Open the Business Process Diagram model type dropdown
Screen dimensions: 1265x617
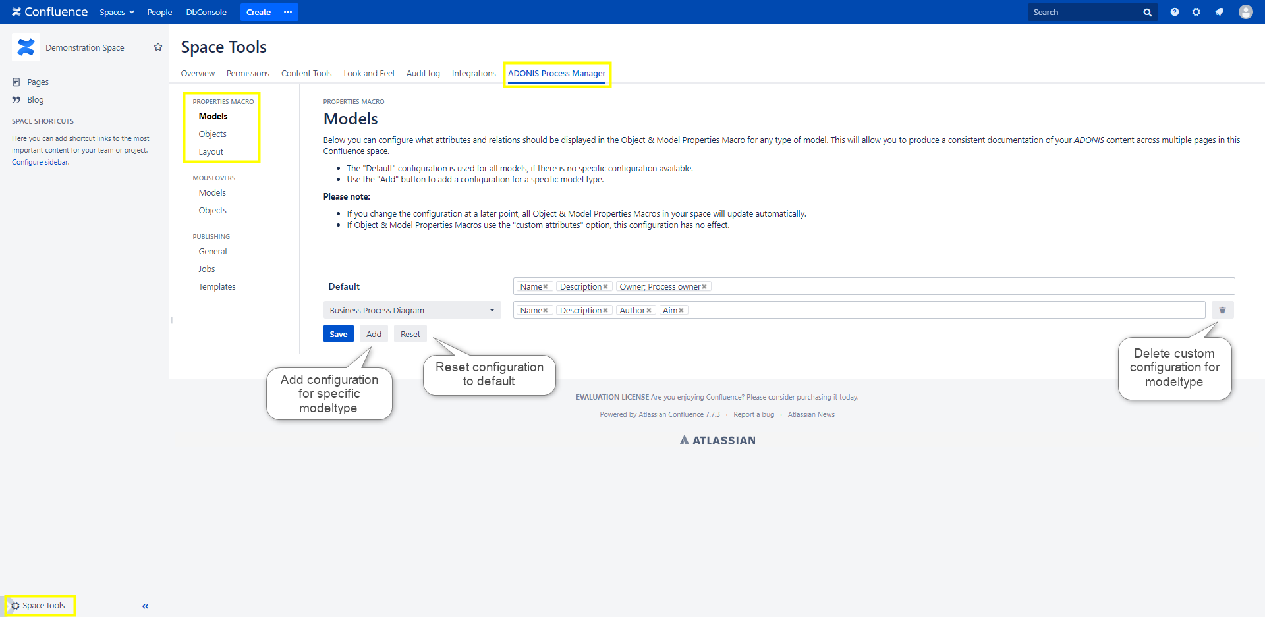click(x=412, y=310)
